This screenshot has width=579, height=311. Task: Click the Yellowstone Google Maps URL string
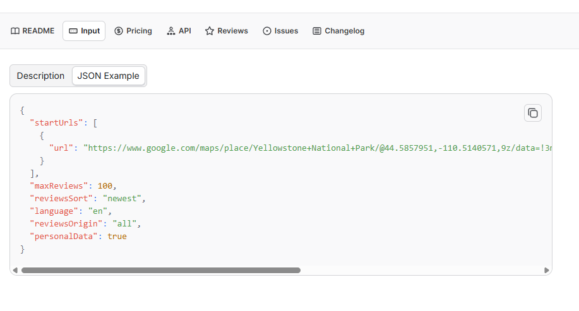coord(316,148)
